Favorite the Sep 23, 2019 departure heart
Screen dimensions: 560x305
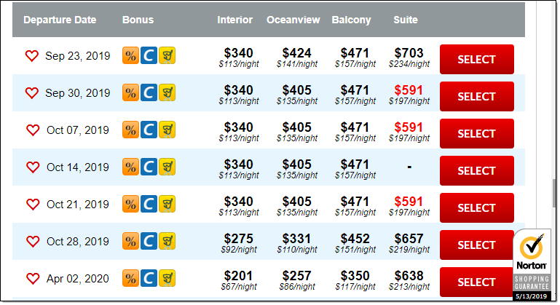pos(31,56)
